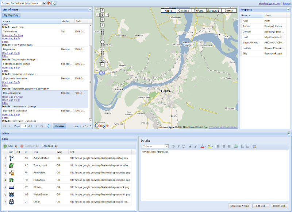Go to last page of map list
This screenshot has height=212, width=292.
click(42, 126)
